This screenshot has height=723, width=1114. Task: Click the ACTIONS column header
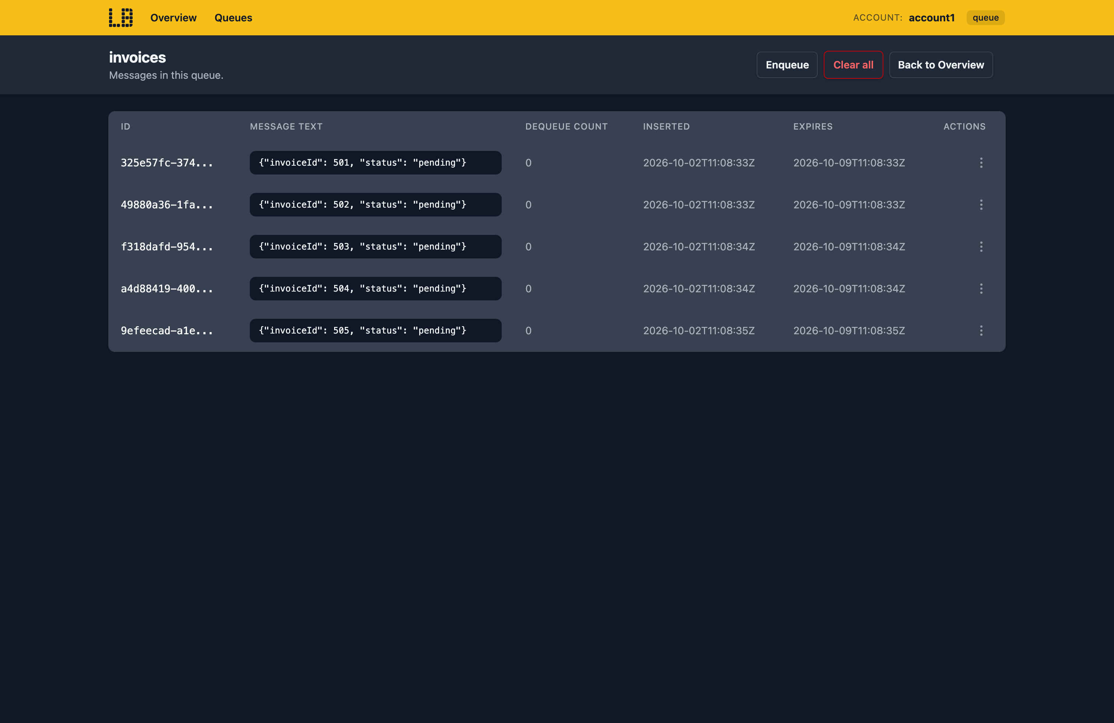point(964,127)
